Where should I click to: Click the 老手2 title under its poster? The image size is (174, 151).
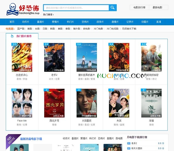pos(54,75)
